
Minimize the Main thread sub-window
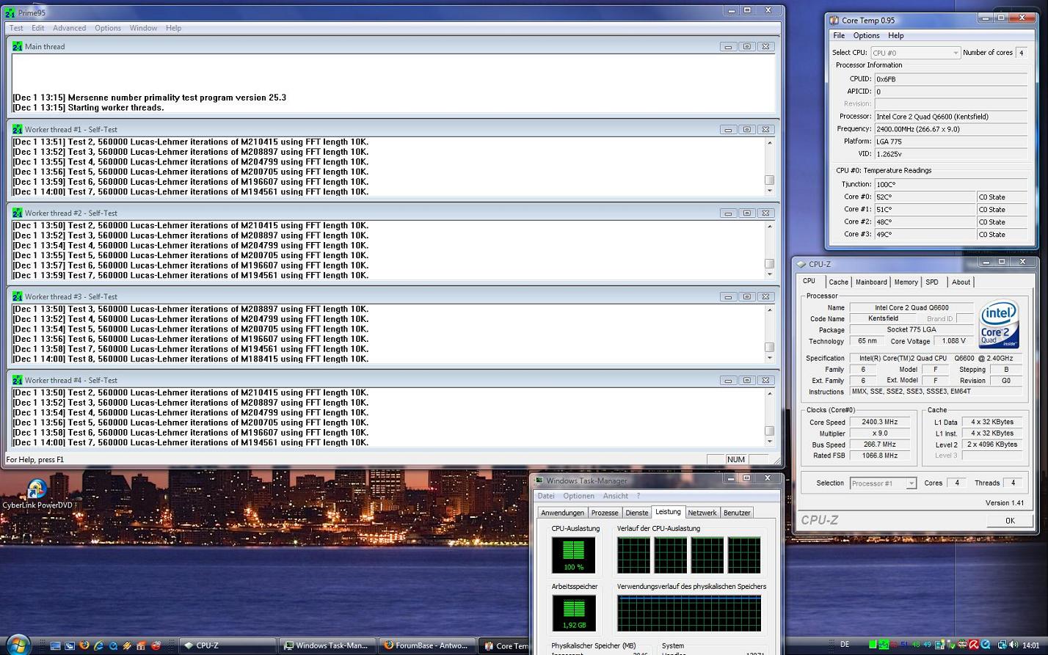pos(728,46)
